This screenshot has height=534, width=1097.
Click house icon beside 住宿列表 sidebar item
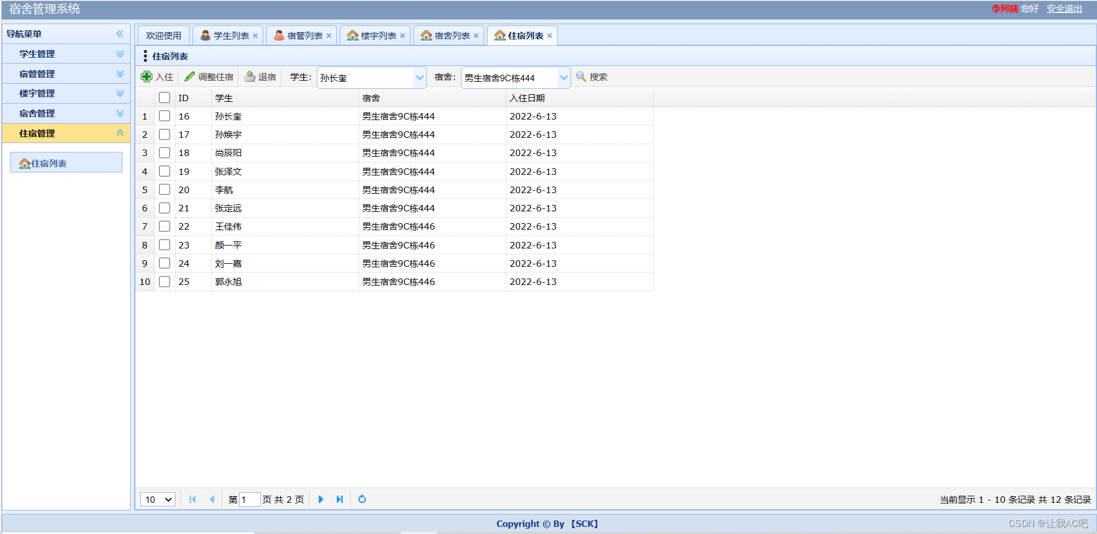(x=25, y=163)
